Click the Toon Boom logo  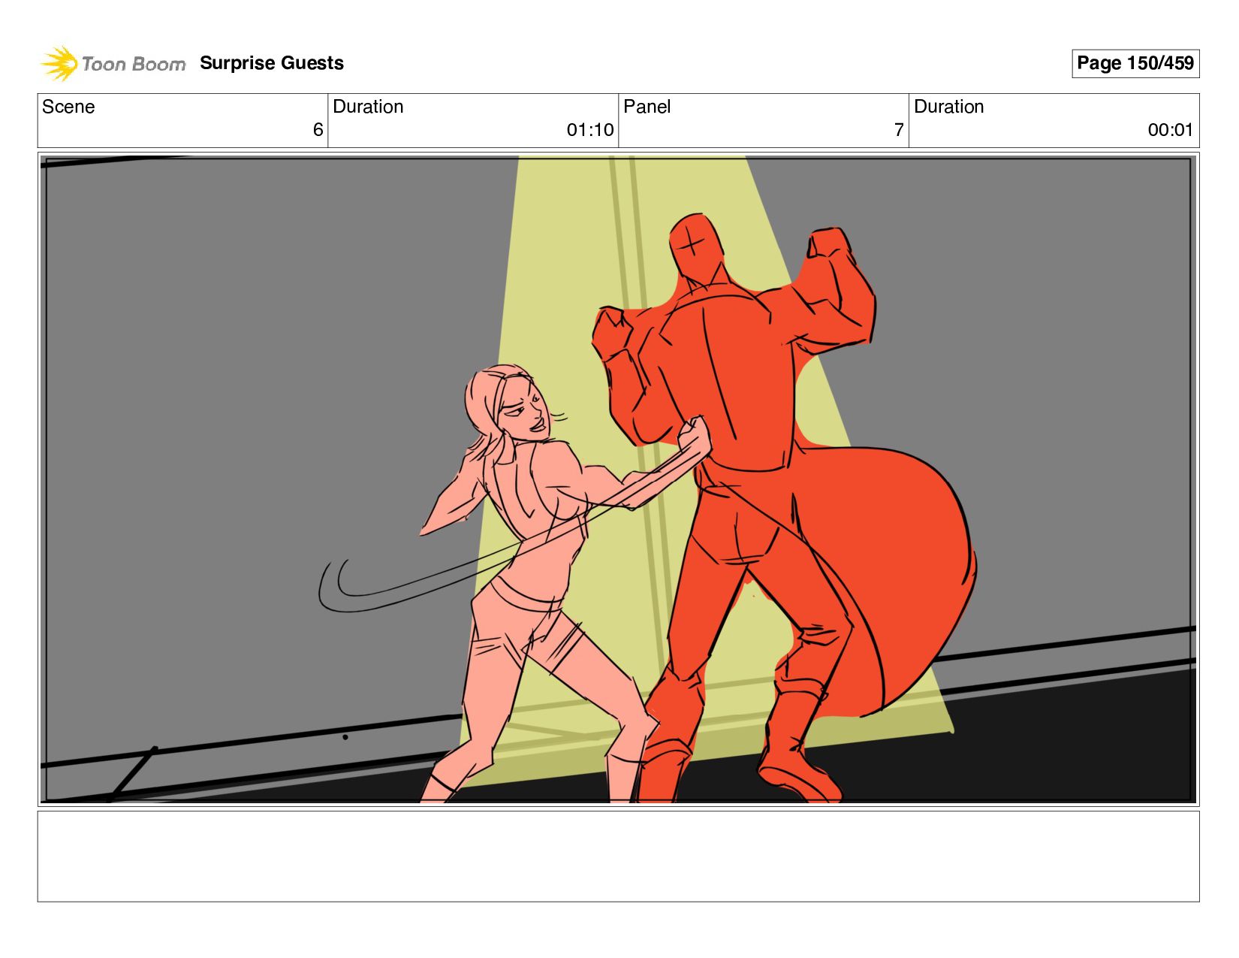coord(113,63)
